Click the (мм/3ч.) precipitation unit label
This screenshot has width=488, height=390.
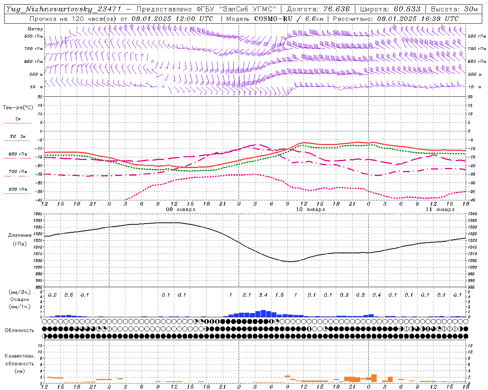click(19, 292)
